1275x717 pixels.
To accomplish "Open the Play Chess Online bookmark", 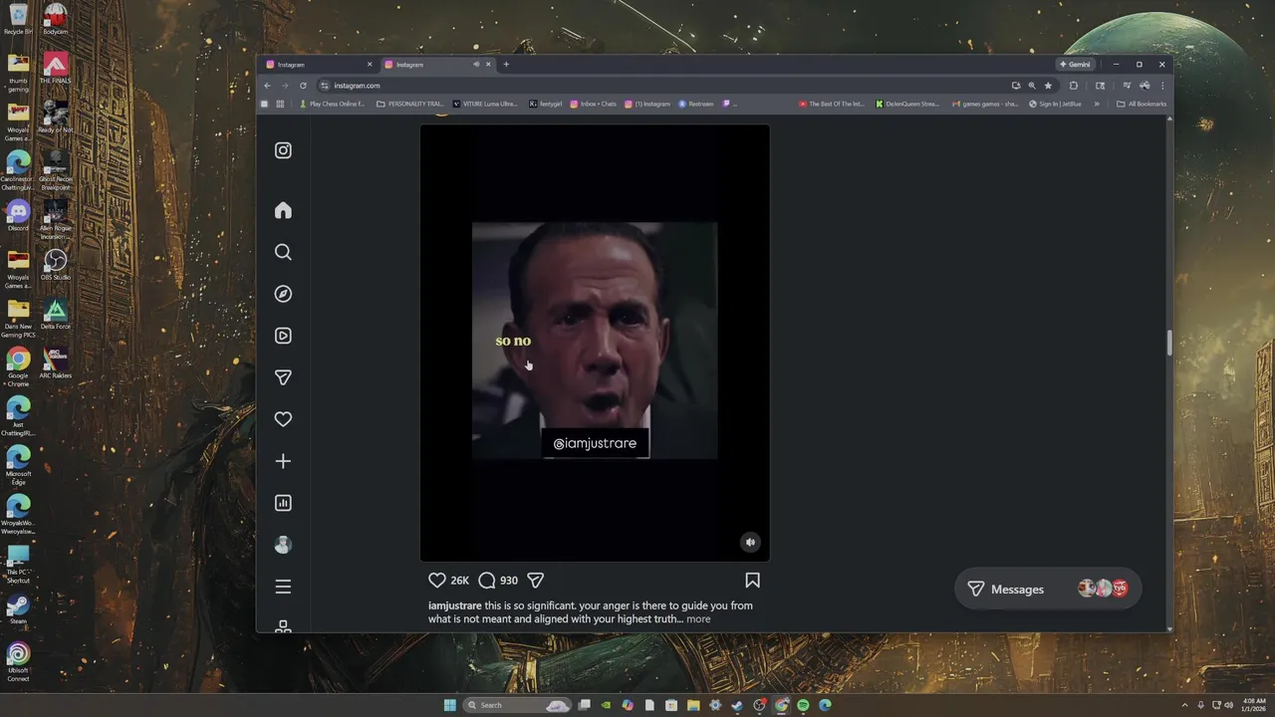I will pos(332,104).
